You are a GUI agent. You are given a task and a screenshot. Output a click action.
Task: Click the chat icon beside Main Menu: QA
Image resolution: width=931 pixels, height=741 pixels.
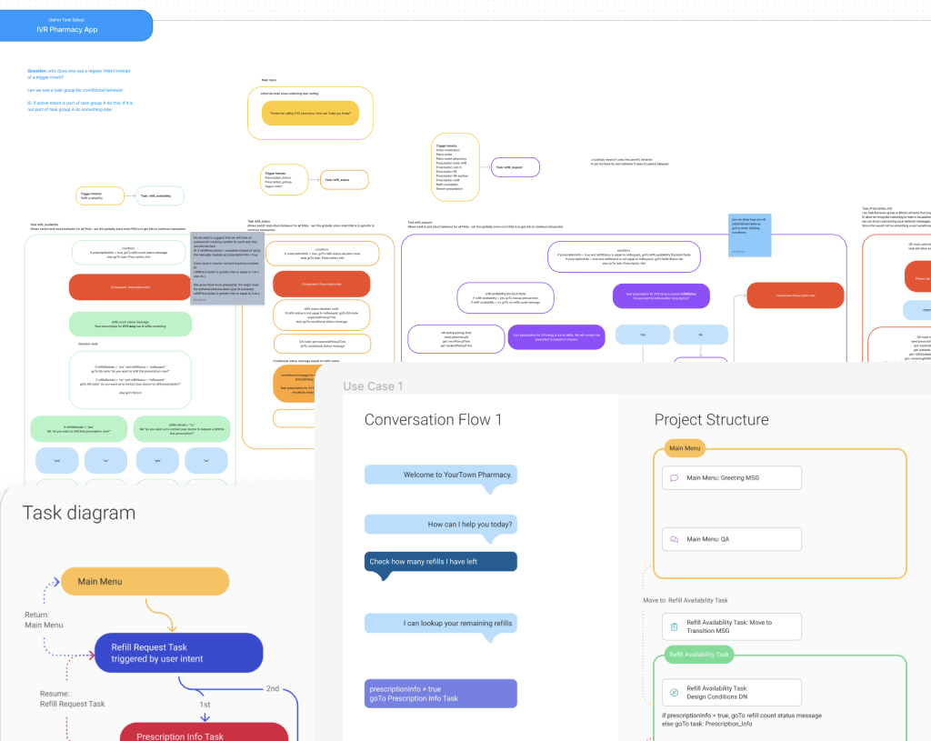tap(674, 539)
